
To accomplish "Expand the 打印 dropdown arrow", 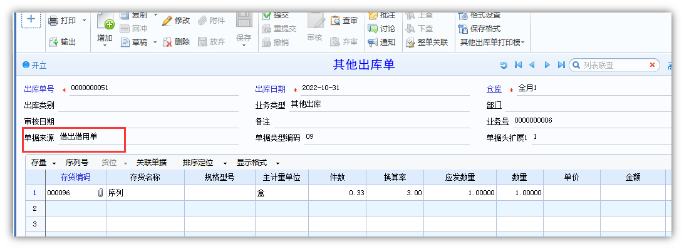I will (x=84, y=21).
